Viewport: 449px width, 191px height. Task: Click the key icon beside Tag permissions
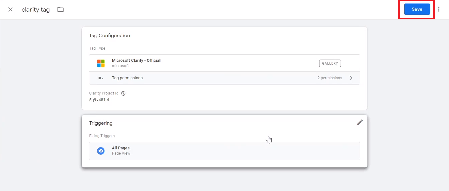click(x=101, y=78)
